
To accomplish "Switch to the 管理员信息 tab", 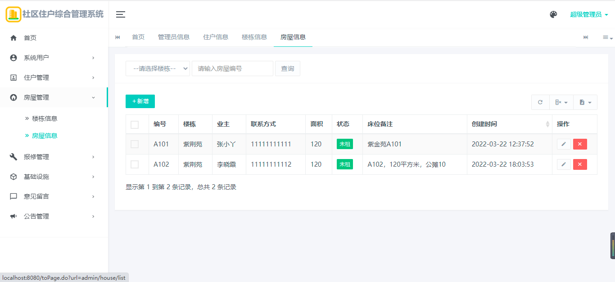I will tap(174, 37).
